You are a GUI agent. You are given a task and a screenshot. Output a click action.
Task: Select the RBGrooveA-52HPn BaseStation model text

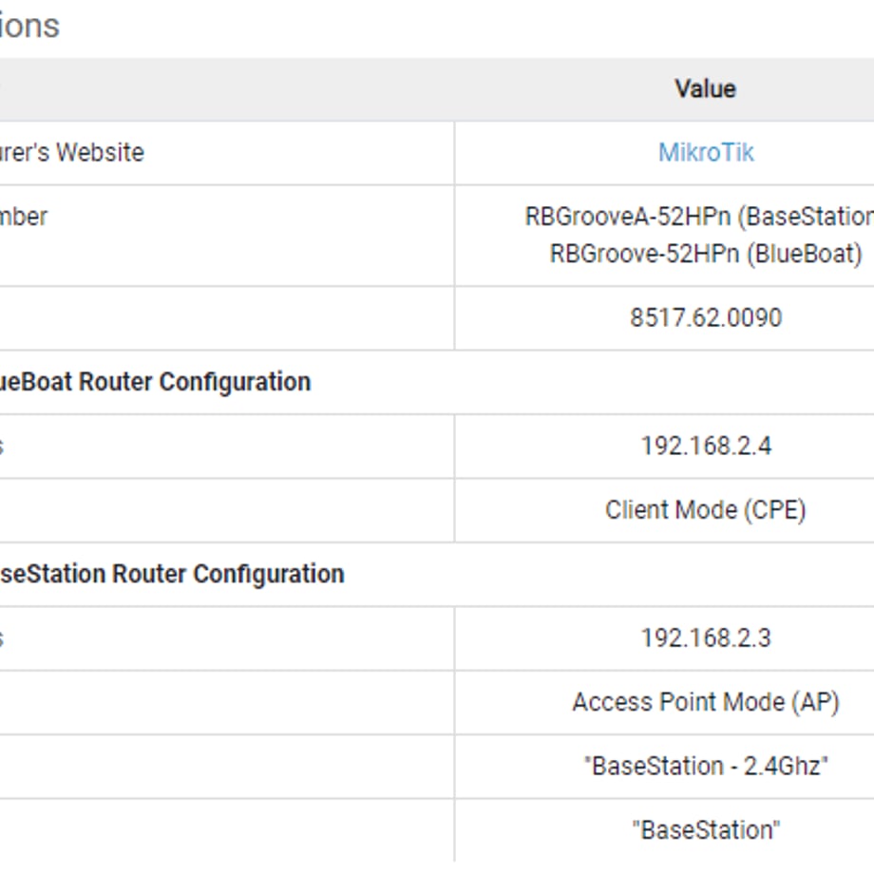point(699,217)
